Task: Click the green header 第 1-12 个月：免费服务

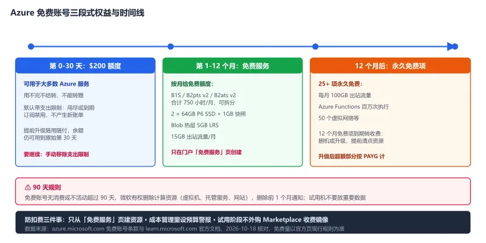Action: coord(233,66)
